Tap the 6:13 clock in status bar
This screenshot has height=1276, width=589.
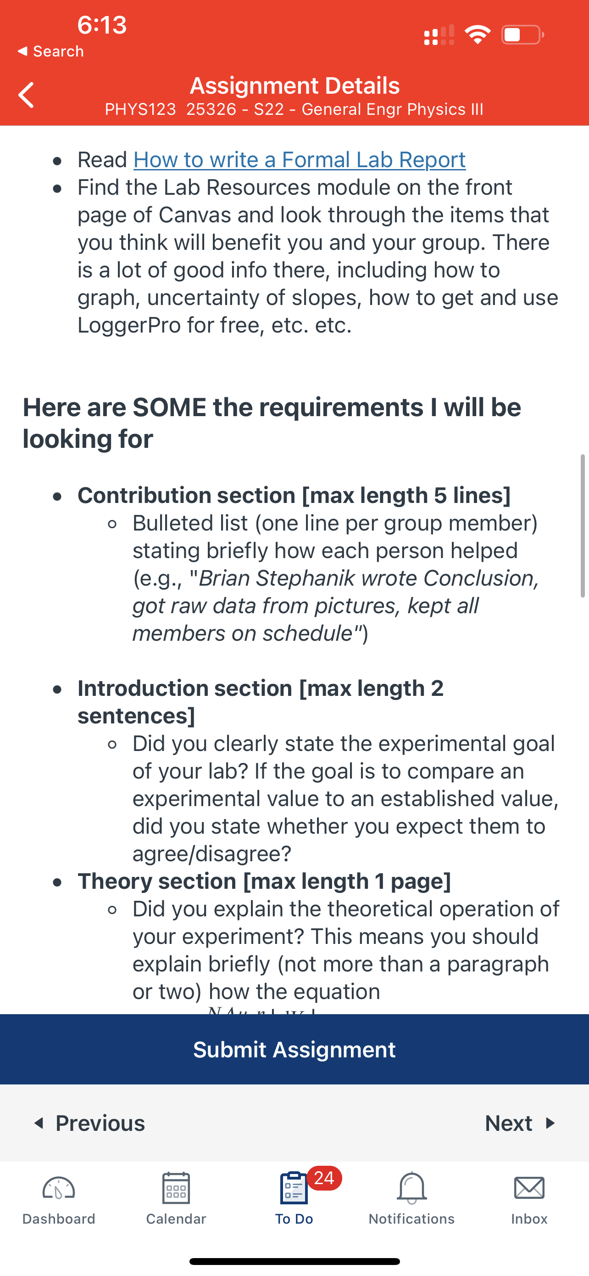[x=102, y=25]
